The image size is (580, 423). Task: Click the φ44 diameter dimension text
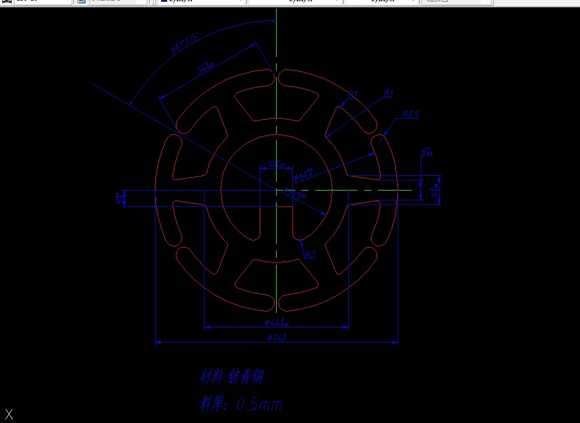tap(276, 322)
